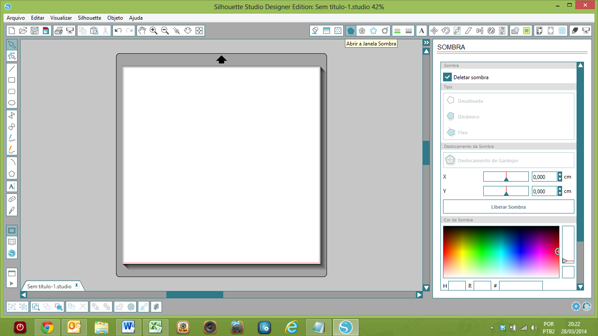Open the Fill Color window

click(315, 31)
